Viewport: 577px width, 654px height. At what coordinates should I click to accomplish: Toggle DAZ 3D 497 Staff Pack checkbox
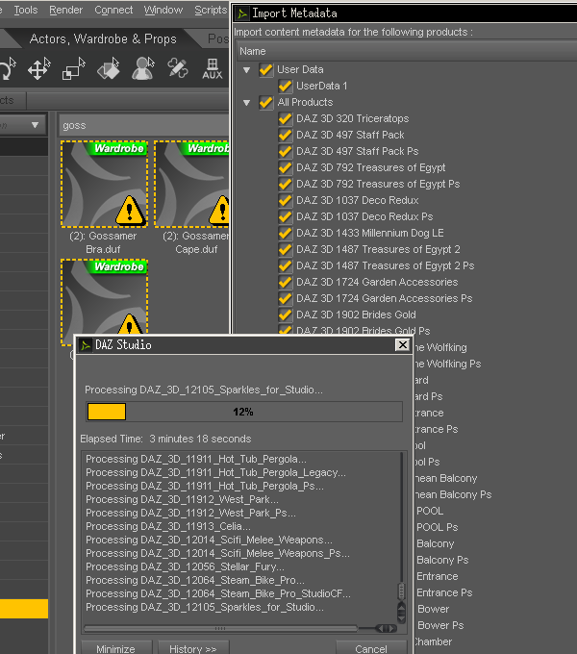[x=285, y=135]
